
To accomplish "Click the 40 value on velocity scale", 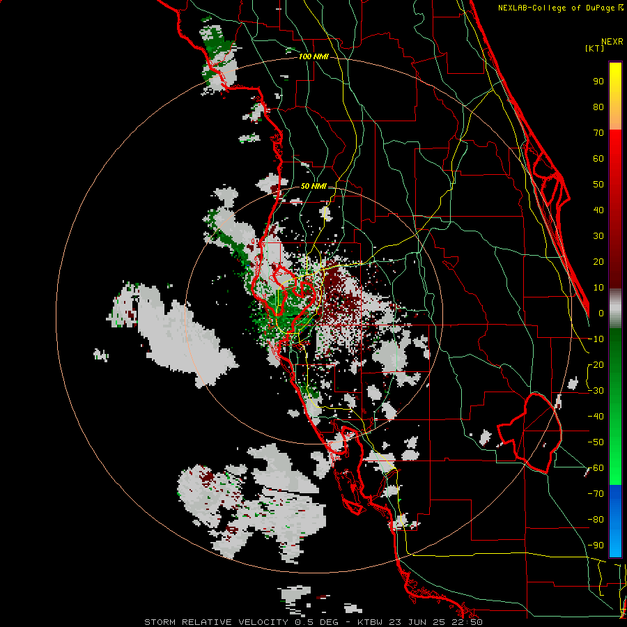I will click(598, 210).
